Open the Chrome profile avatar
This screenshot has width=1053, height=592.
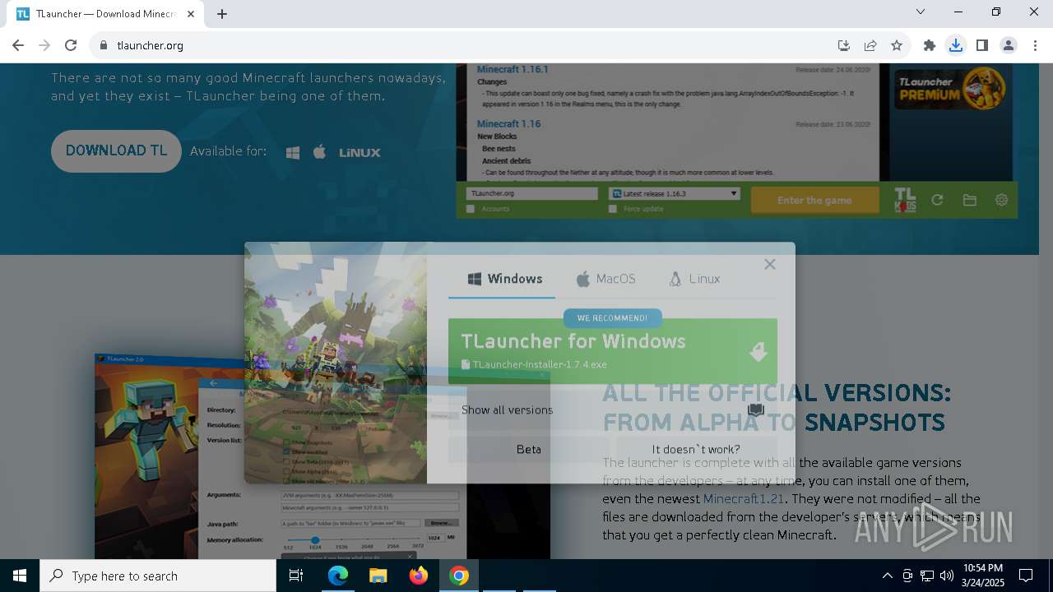click(x=1008, y=45)
